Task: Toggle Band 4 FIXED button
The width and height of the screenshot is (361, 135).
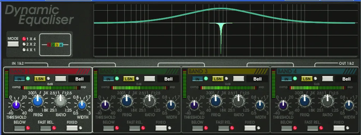Action: [x=339, y=128]
